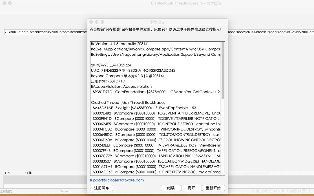Click the zoom button of 事故报告 dialog
Screen dimensions: 314x196
[x=102, y=22]
